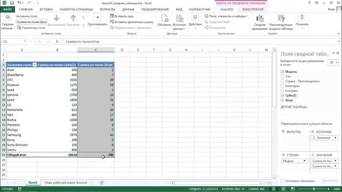Screen dimensions: 342x192
Task: Open the Значения dropdown in Columns area
Action: click(x=335, y=138)
